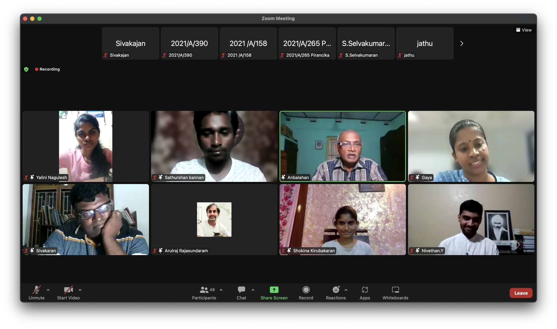Click the Unmute text label
Image resolution: width=557 pixels, height=329 pixels.
tap(36, 298)
